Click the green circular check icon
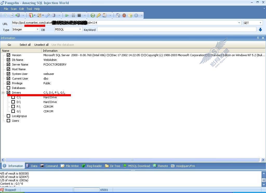266x193 pixels. tap(93, 15)
